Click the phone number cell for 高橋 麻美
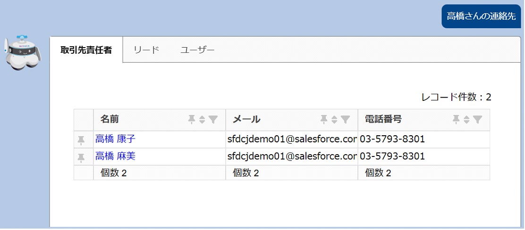The image size is (525, 230). pyautogui.click(x=392, y=156)
